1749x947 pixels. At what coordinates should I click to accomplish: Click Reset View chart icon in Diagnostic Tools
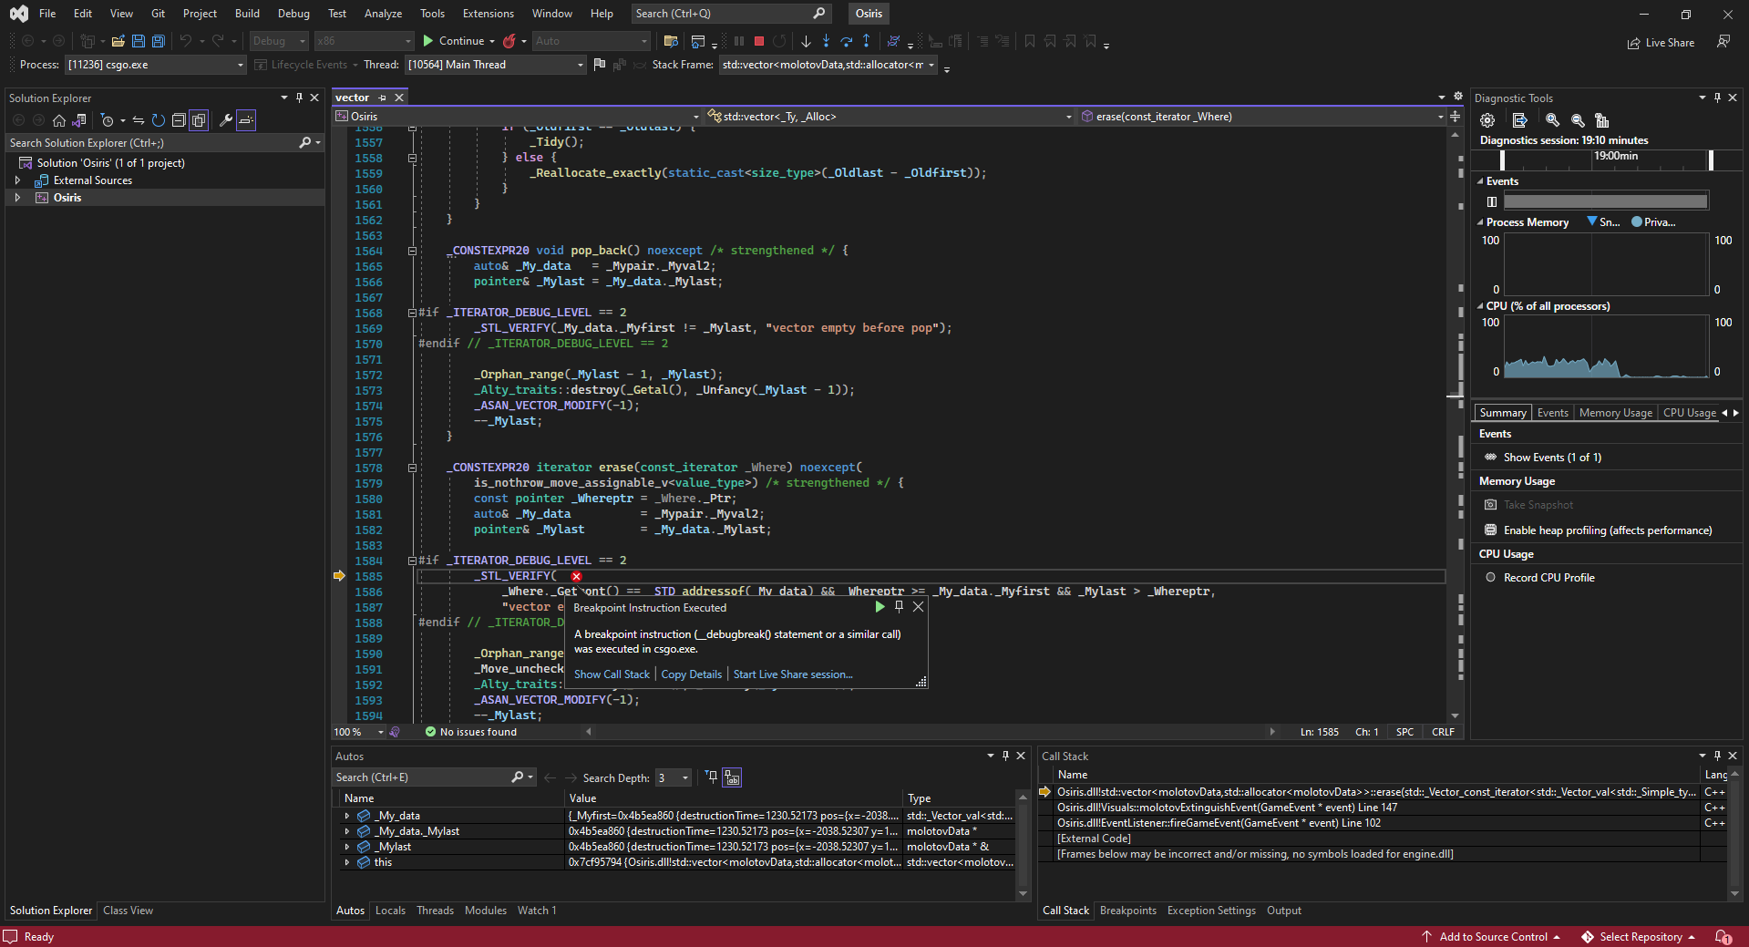point(1602,120)
